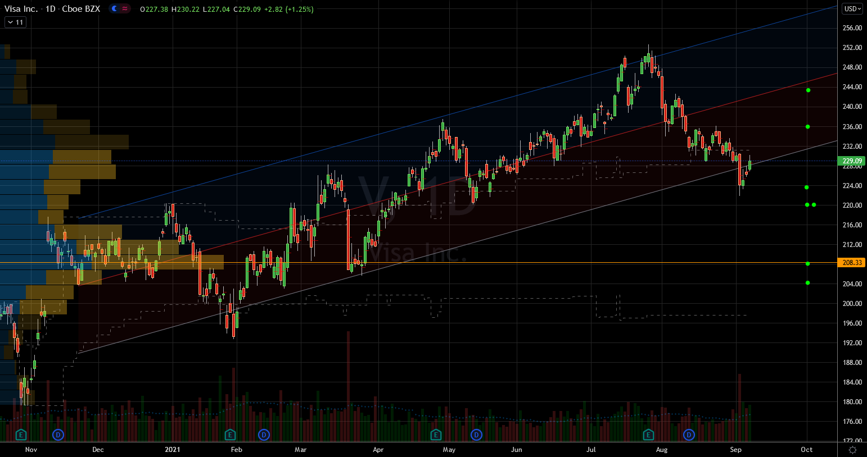Click the green 229.09 current price tag
The height and width of the screenshot is (457, 867).
point(852,161)
